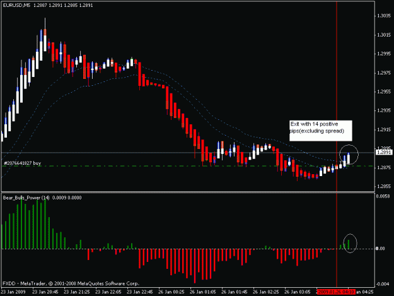
Task: Click the -0.004 indicator scale value
Action: tap(383, 284)
